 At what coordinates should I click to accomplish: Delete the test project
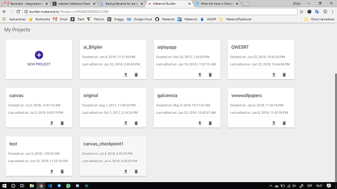tap(62, 171)
